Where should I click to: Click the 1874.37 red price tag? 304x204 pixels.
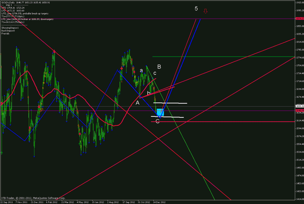point(299,19)
